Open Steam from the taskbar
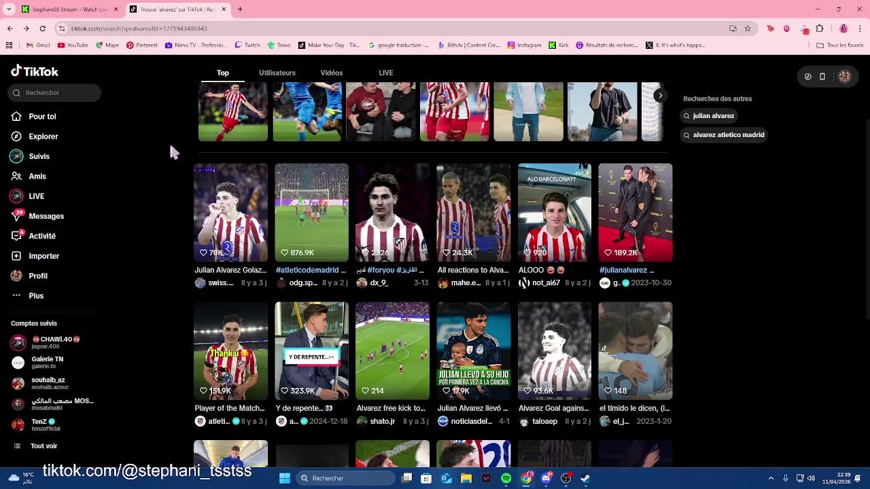 [585, 478]
